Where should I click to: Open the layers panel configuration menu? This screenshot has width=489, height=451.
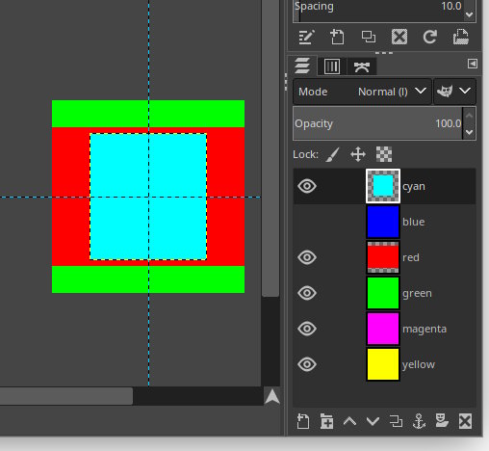[x=473, y=64]
